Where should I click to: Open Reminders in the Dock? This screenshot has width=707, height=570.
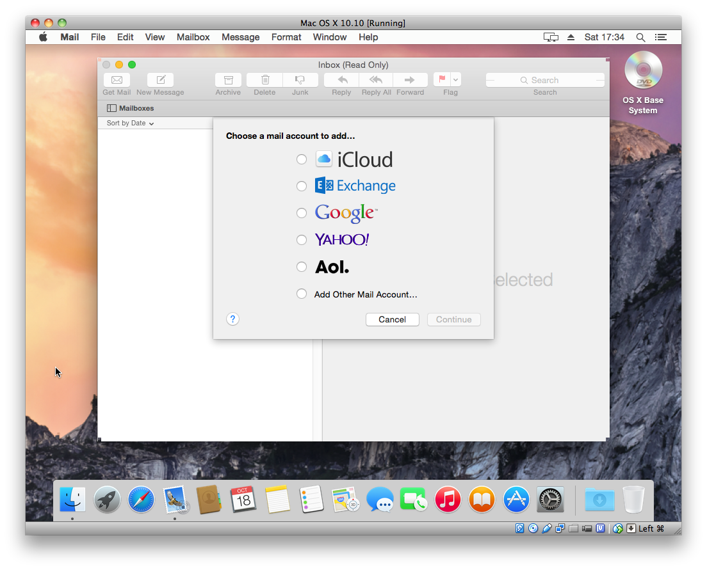(312, 499)
